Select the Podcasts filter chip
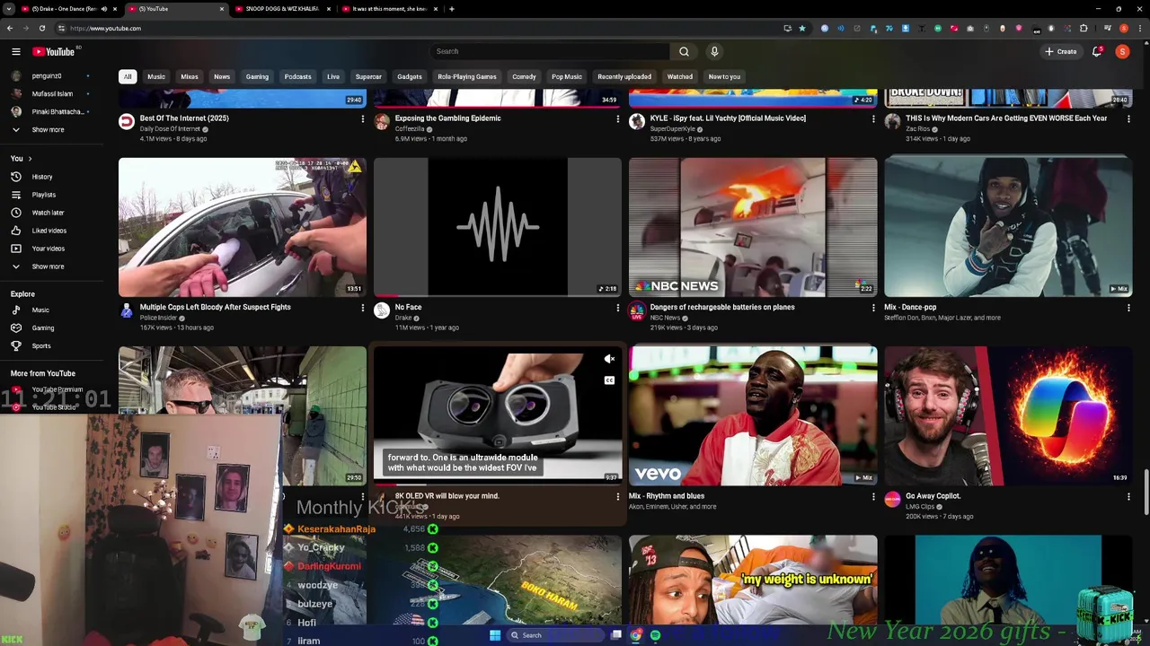The width and height of the screenshot is (1150, 646). click(x=297, y=77)
